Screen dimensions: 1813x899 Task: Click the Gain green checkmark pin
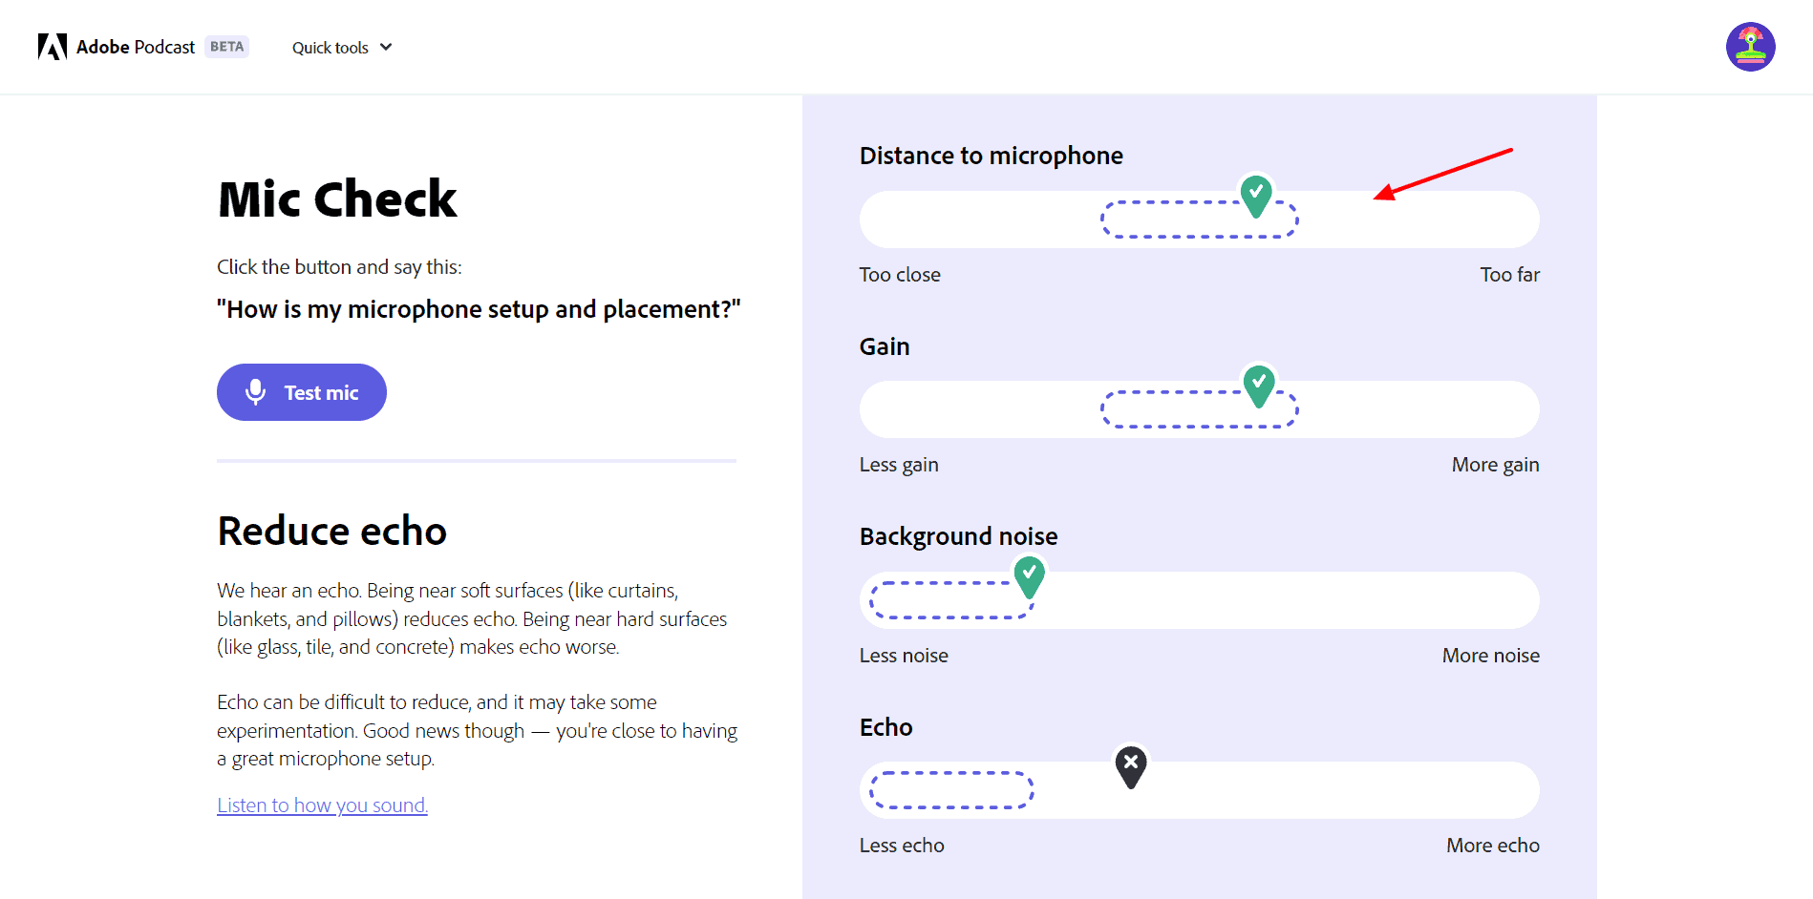pos(1259,385)
